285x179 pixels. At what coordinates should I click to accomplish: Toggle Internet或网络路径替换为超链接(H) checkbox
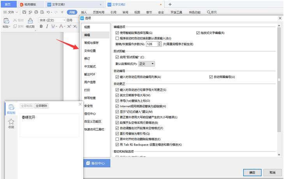(x=117, y=106)
